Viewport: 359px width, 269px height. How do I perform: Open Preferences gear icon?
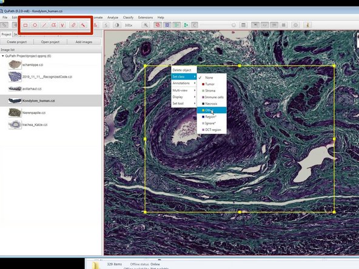coord(295,25)
